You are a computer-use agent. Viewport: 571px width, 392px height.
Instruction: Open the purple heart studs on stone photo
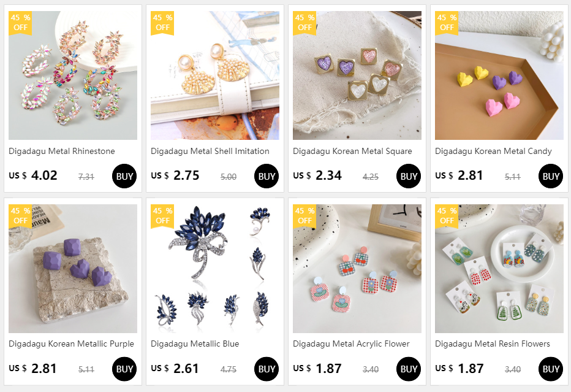[x=73, y=268]
